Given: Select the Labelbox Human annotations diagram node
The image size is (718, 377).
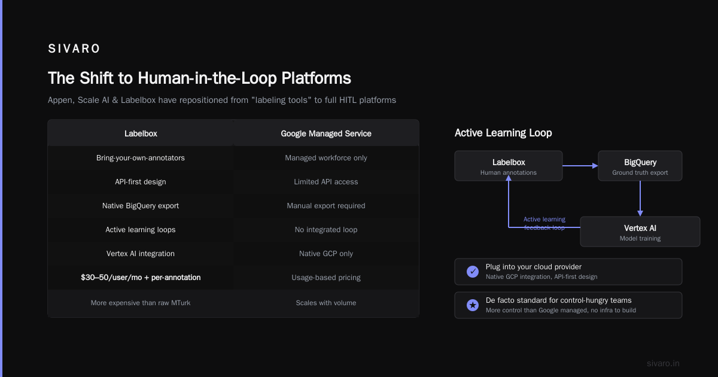Looking at the screenshot, I should (x=509, y=166).
